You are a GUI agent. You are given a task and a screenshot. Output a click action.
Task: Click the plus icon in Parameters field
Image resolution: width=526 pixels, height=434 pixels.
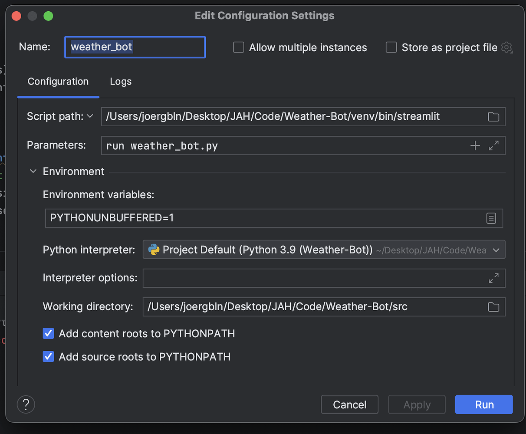(475, 145)
